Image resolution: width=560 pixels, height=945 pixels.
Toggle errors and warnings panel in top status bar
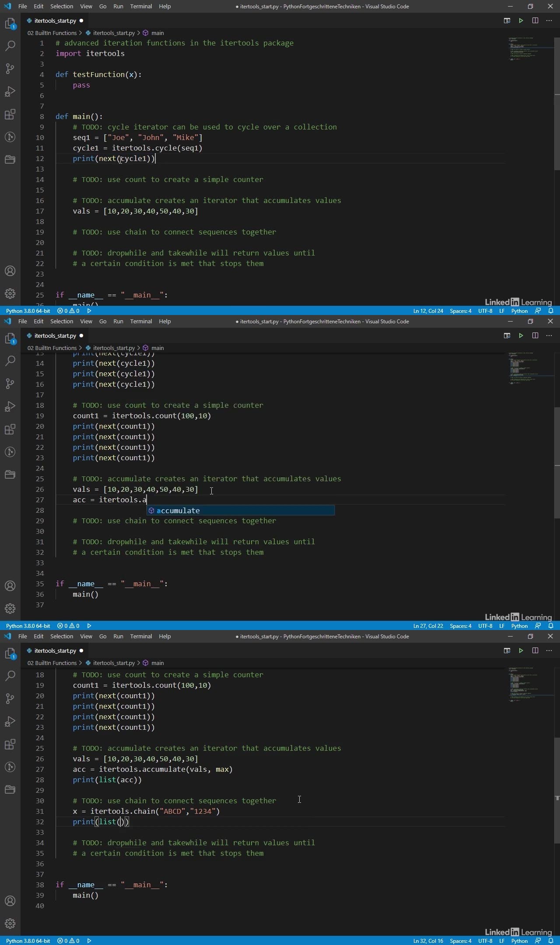click(68, 311)
